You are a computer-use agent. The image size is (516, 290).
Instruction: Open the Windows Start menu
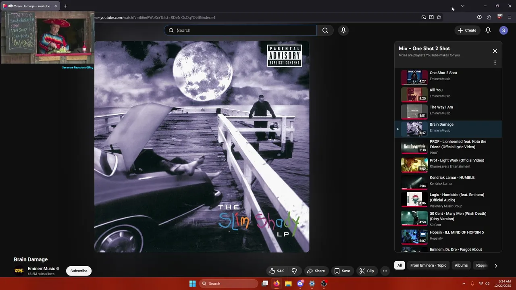(x=192, y=284)
